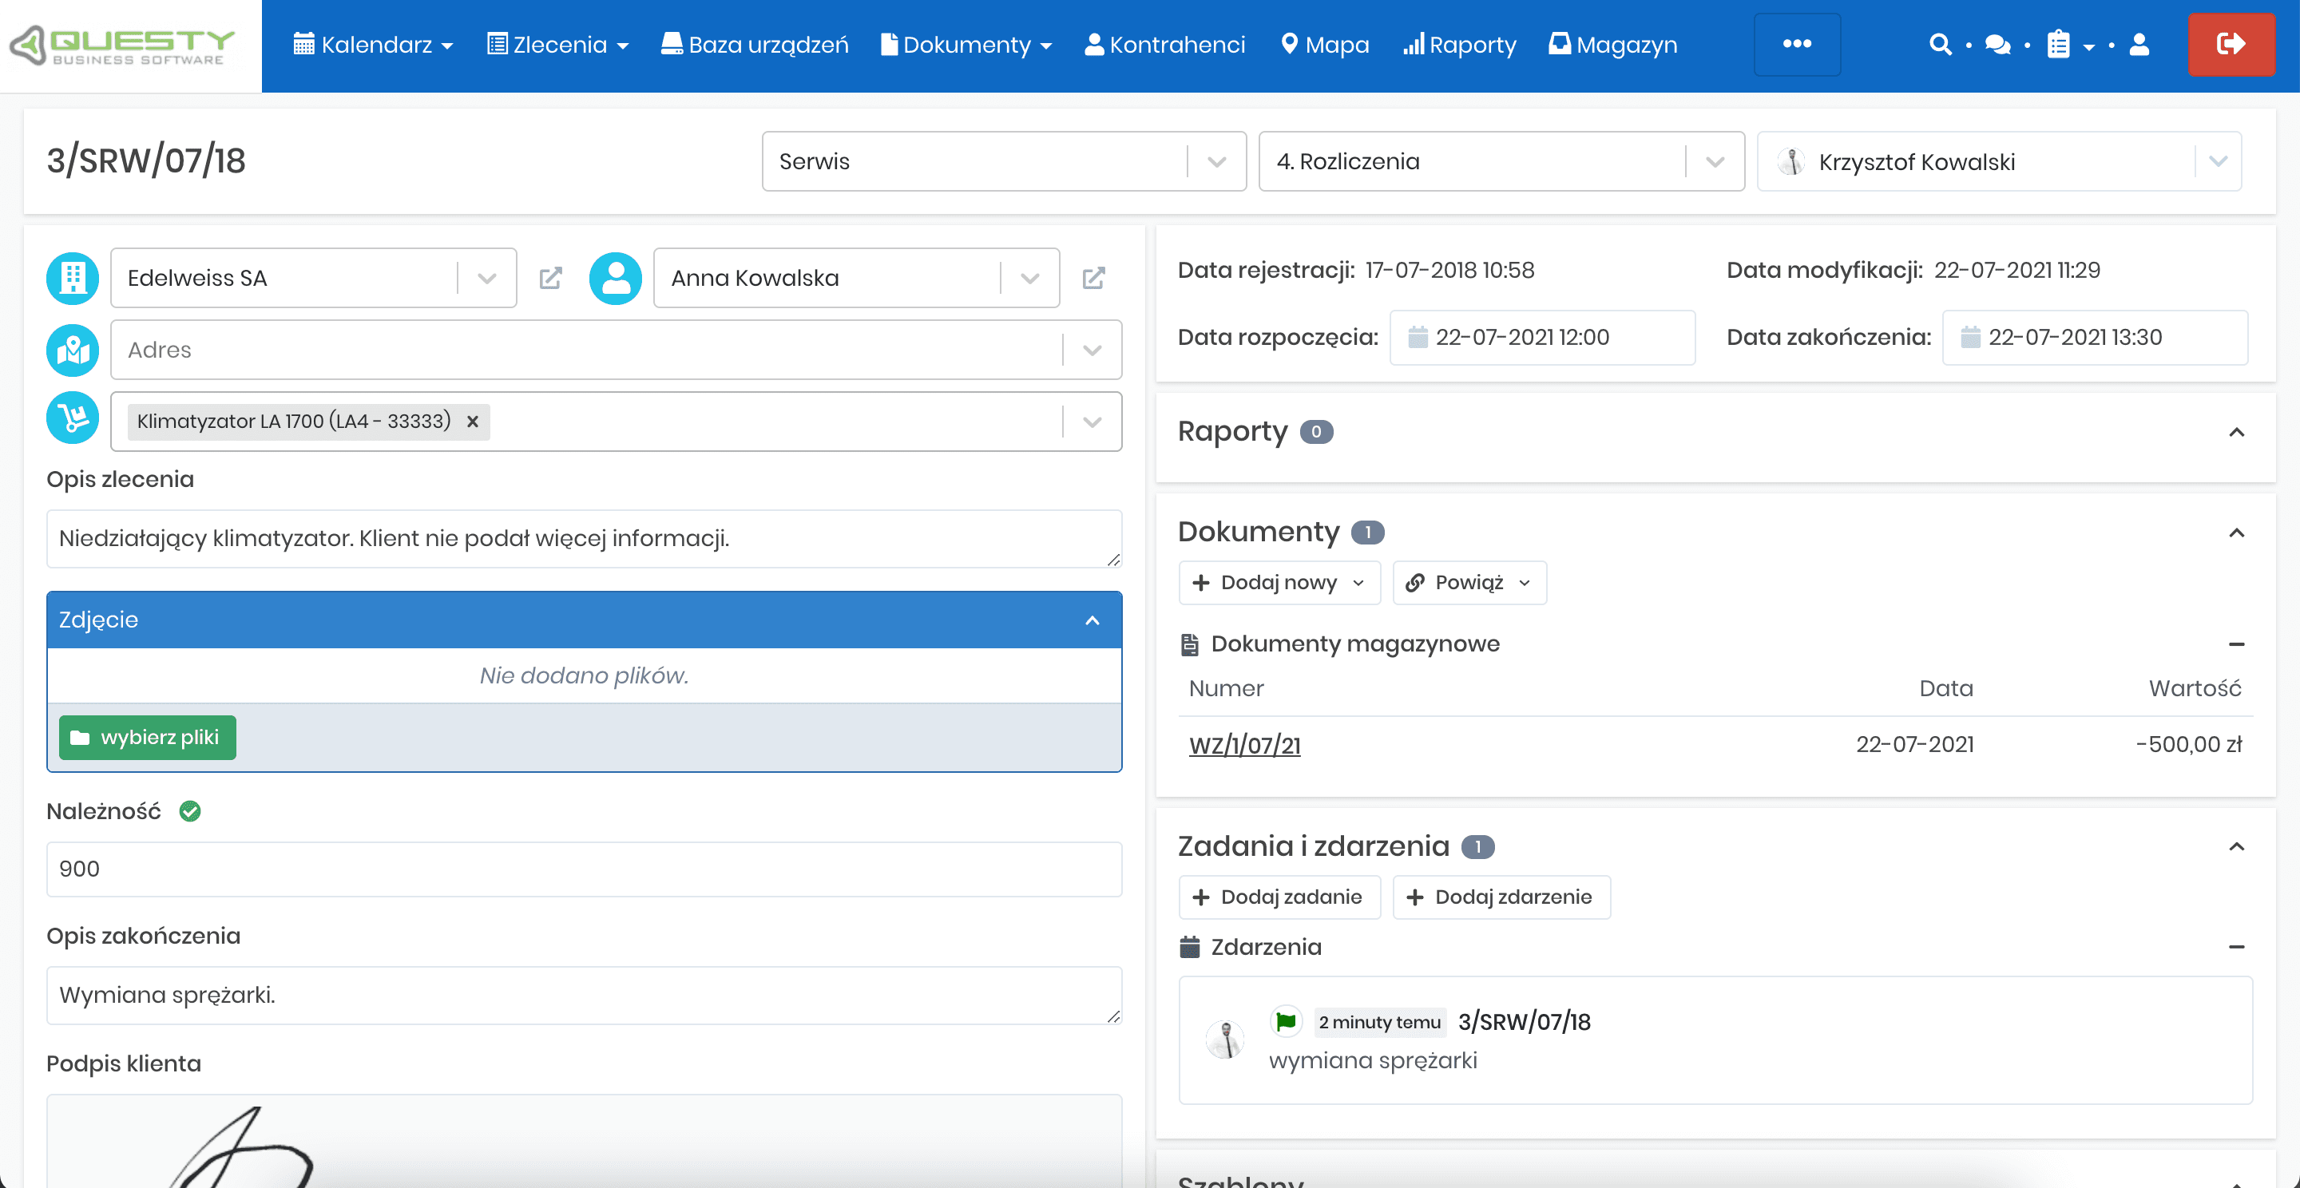Click the '2 minuty temu' timestamp
The height and width of the screenshot is (1188, 2300).
click(x=1379, y=1022)
